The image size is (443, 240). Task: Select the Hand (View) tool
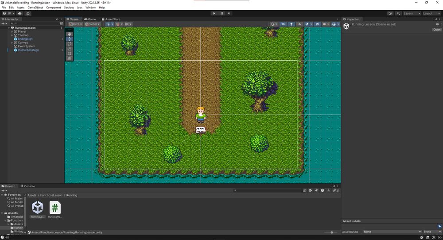coord(69,34)
